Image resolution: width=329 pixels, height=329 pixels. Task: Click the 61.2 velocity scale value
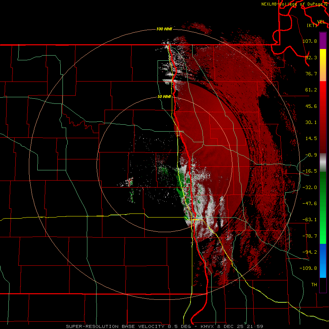311,90
